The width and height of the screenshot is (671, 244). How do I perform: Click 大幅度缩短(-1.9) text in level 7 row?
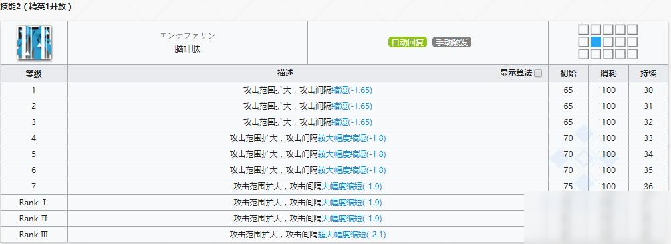(352, 187)
